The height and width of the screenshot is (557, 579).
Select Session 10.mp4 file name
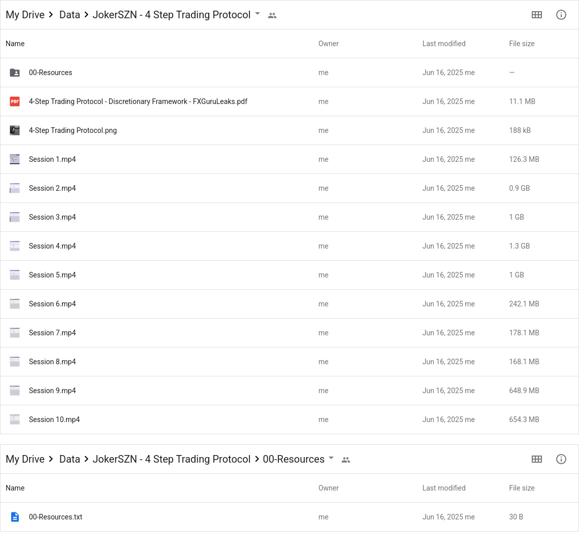[54, 420]
